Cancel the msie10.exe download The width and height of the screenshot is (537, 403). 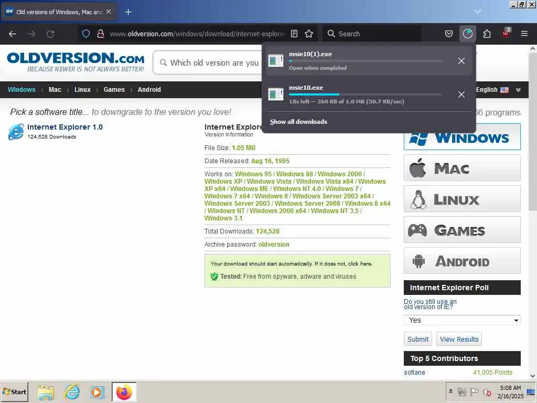[461, 94]
